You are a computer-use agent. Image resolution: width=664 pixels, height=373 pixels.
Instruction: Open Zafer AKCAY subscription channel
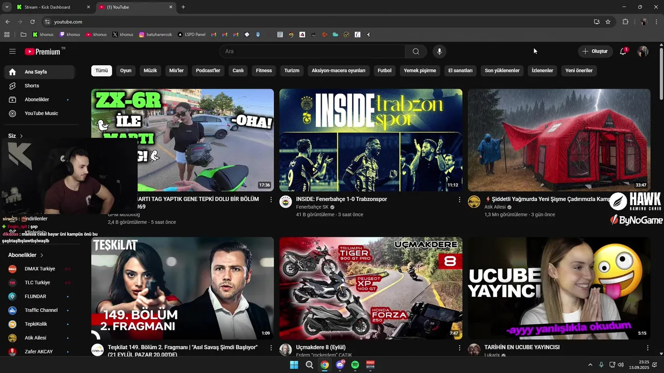(x=39, y=352)
